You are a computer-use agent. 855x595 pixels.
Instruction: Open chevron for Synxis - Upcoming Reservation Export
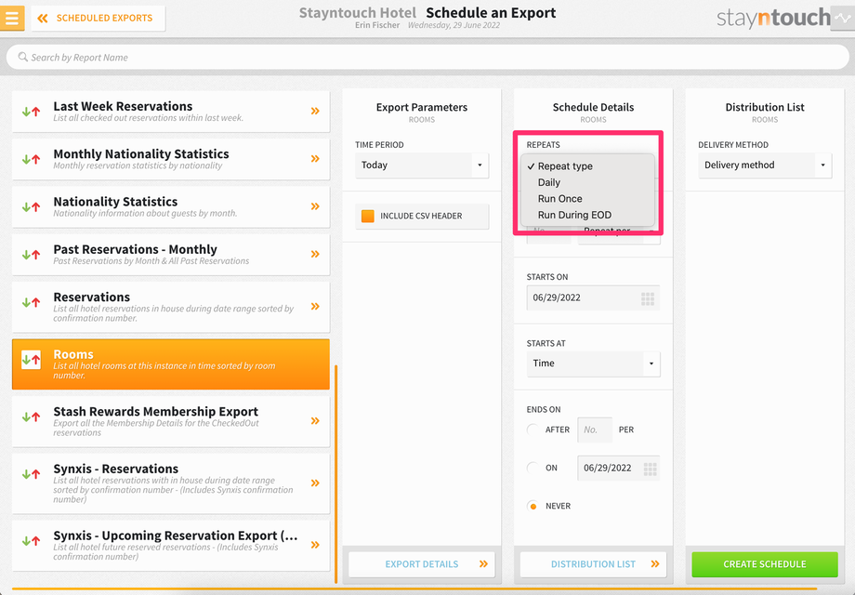(x=315, y=545)
